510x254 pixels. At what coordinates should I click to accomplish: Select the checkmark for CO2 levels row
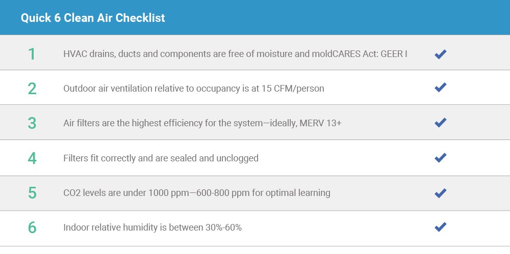pos(441,193)
